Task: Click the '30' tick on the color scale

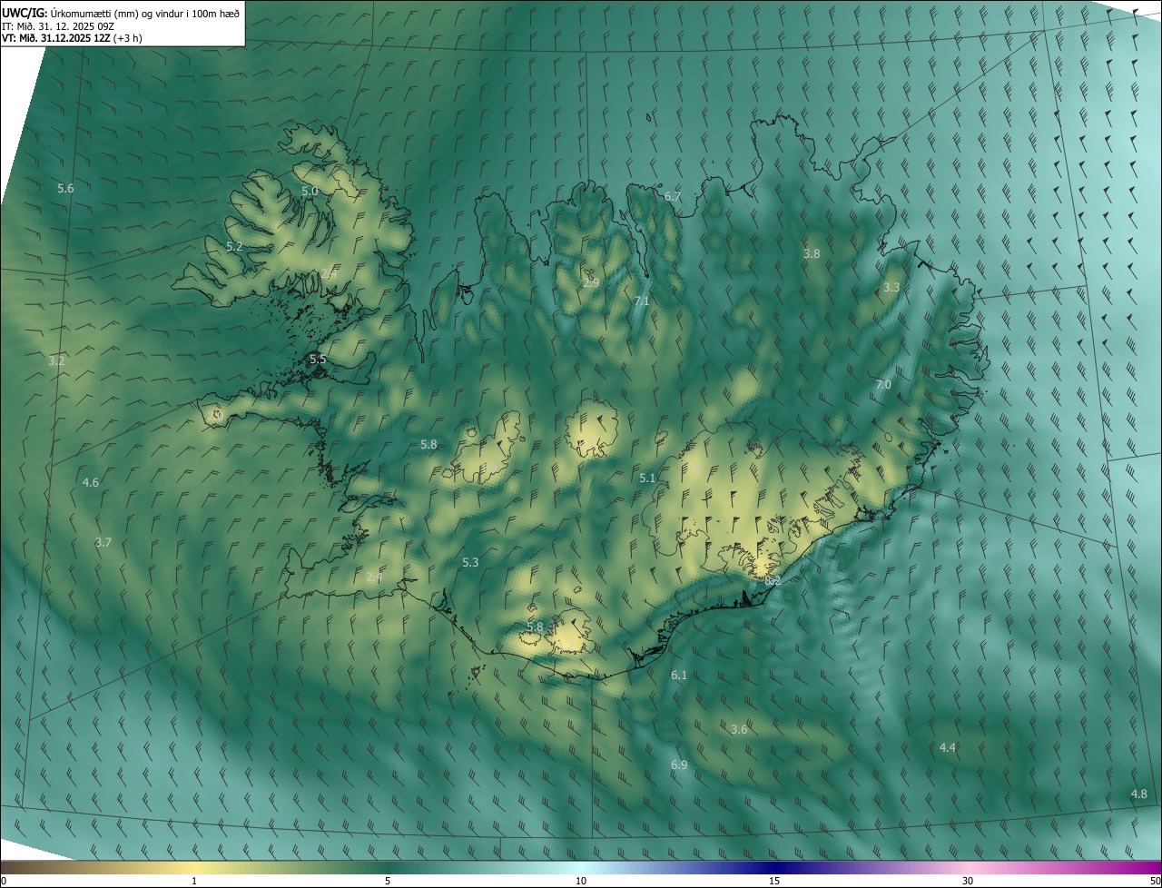Action: pos(968,881)
